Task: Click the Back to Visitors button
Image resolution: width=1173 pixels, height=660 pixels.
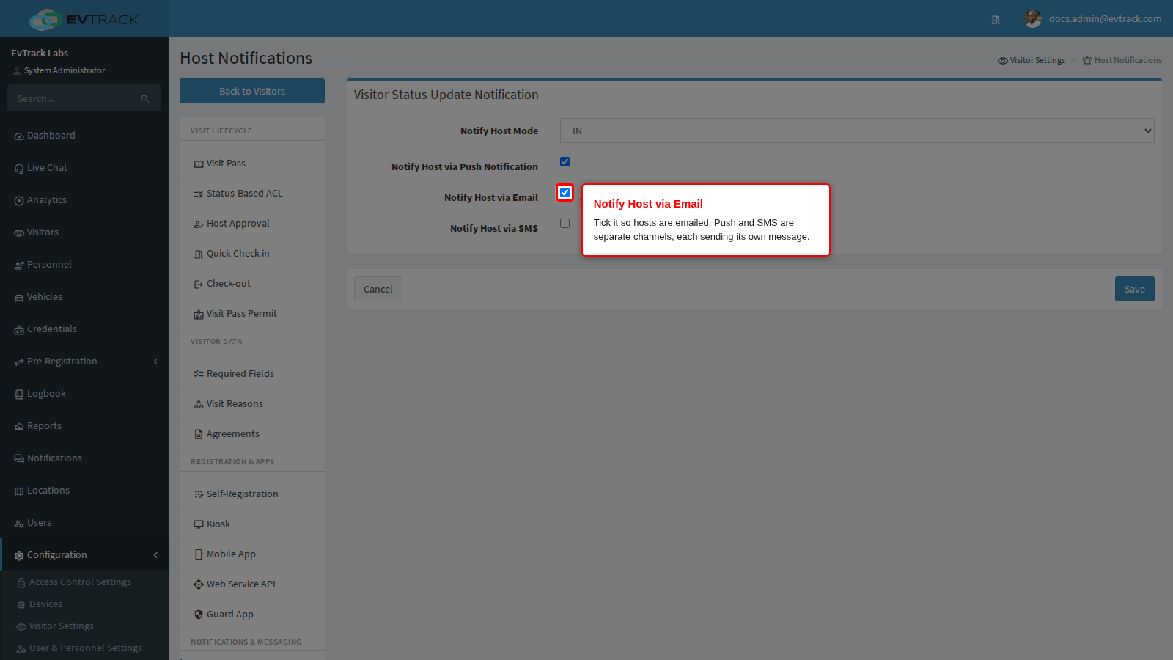Action: tap(252, 91)
